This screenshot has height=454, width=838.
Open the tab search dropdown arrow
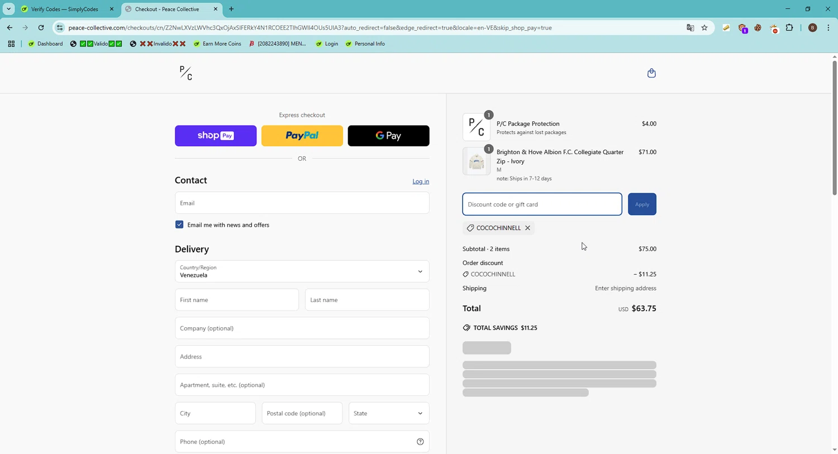click(9, 9)
